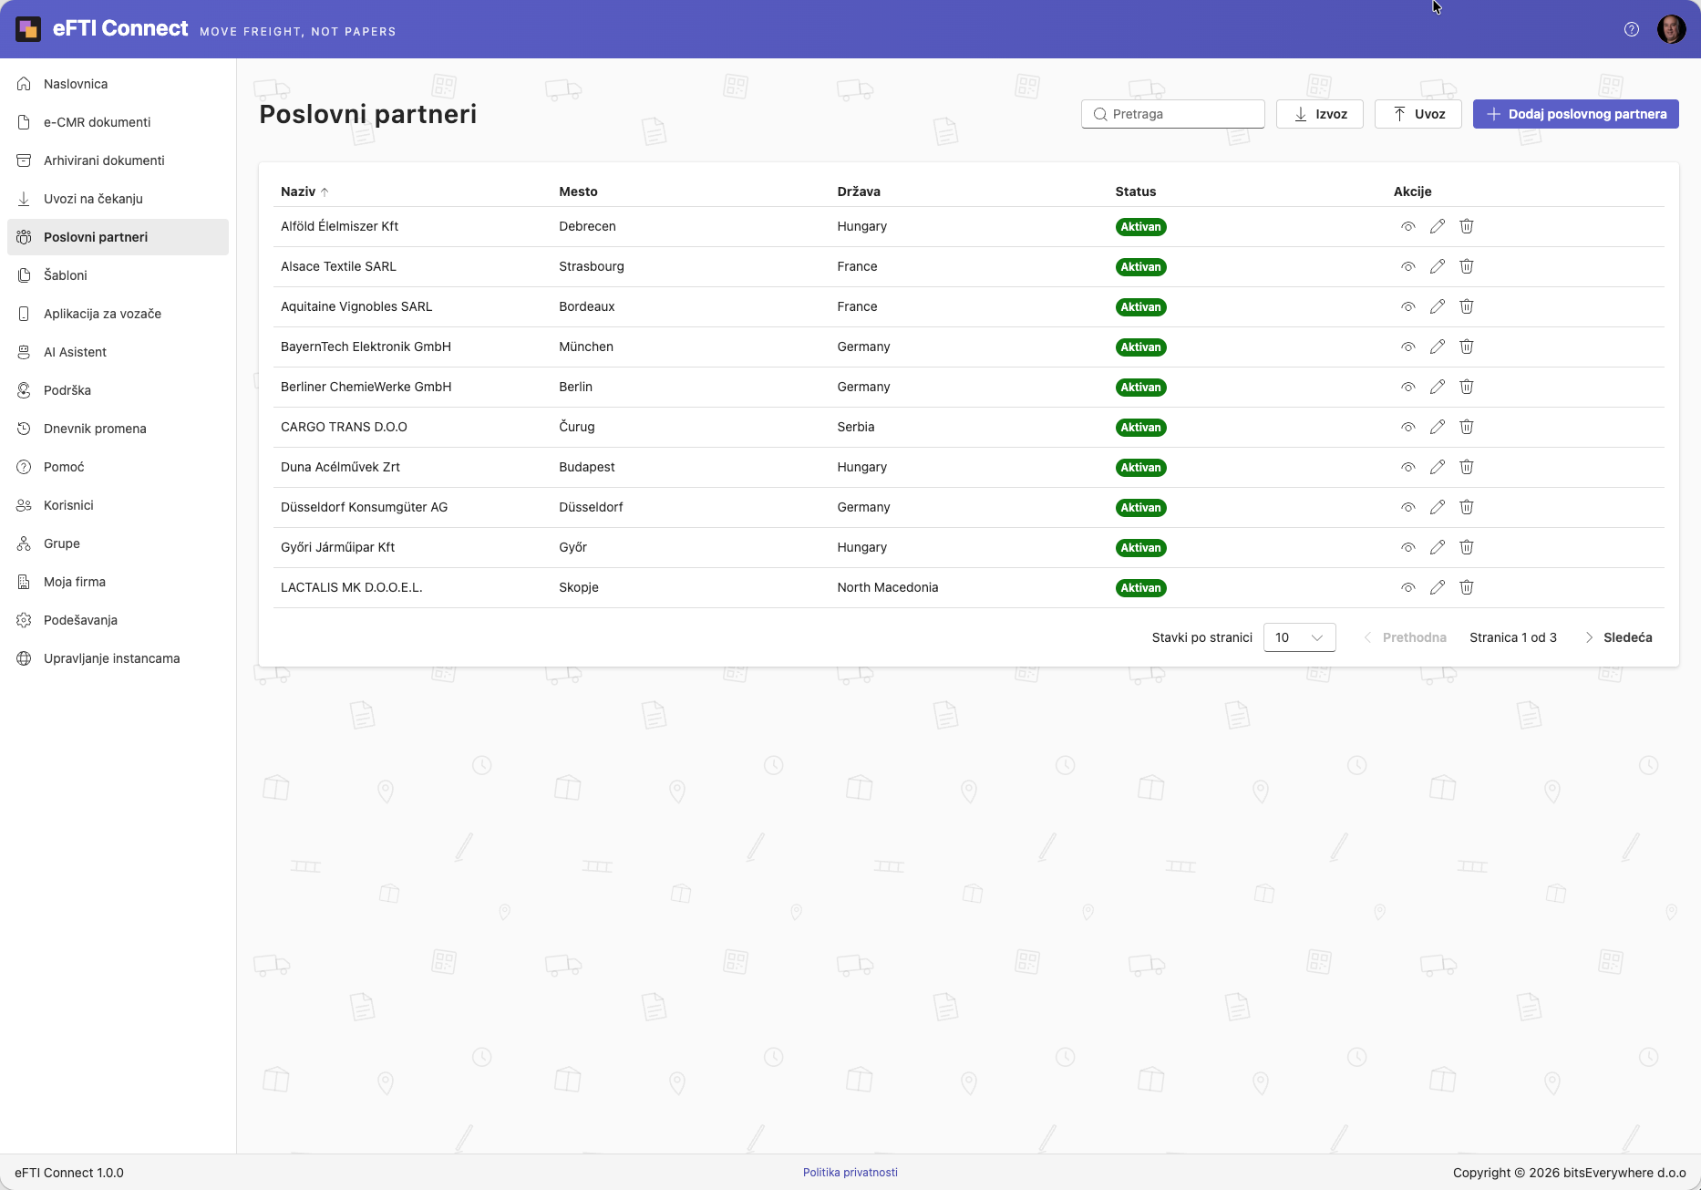Click the Uvoz import button
The image size is (1701, 1190).
(1417, 114)
